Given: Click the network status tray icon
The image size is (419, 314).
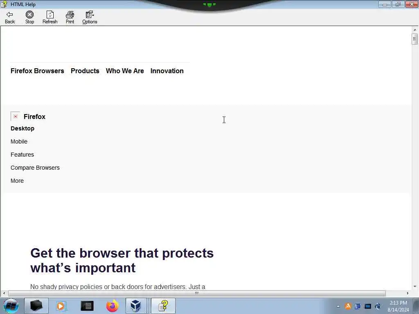Looking at the screenshot, I should (x=378, y=306).
